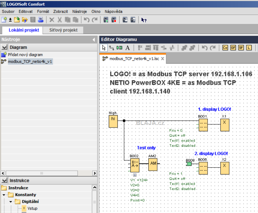Click the Close file folder icon

tap(25, 20)
